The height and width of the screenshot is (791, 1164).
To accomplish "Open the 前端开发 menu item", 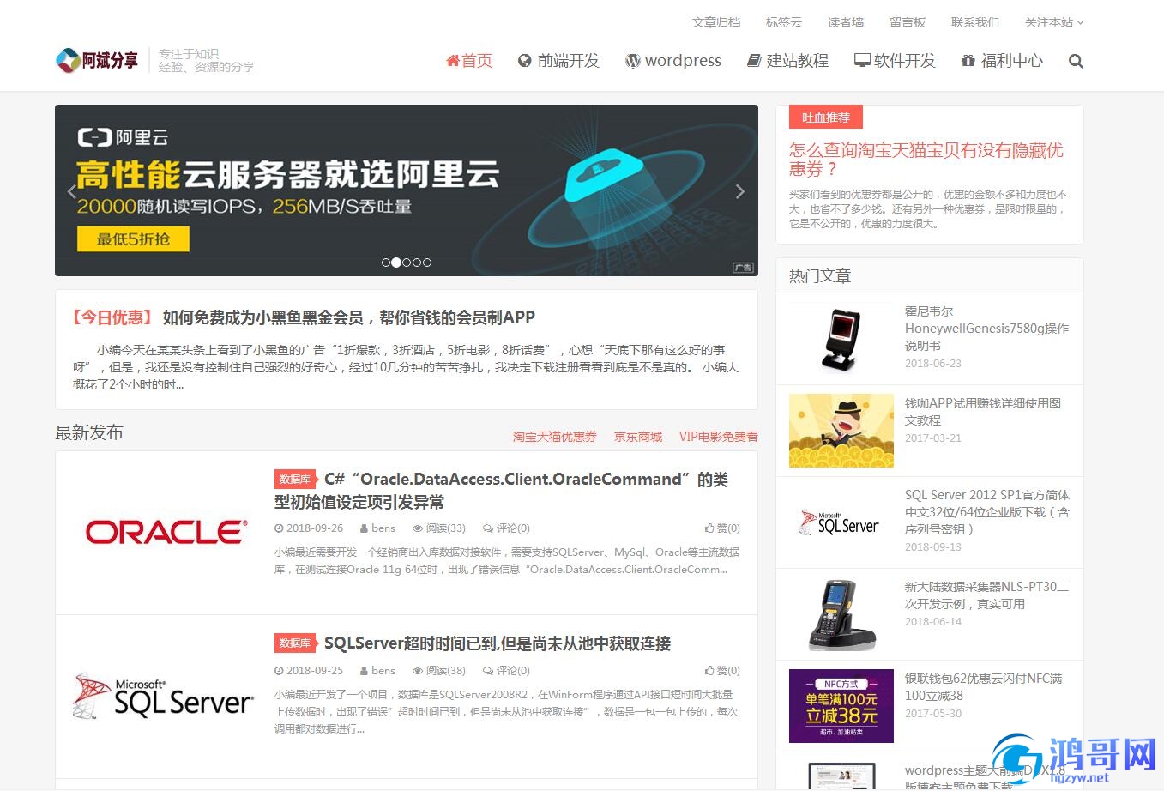I will 559,61.
